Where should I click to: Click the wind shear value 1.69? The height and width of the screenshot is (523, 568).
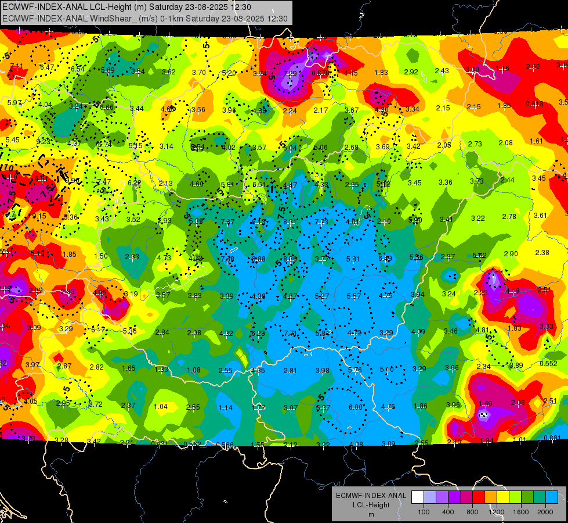click(486, 404)
